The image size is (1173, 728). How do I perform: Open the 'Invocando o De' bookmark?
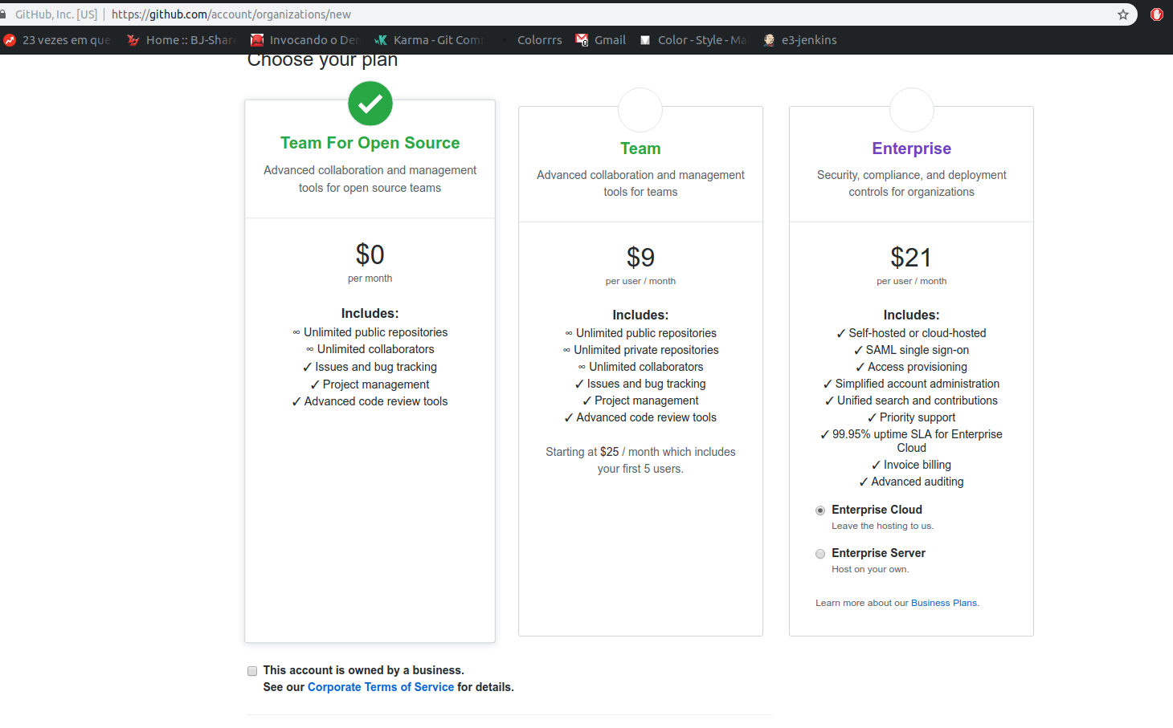[305, 40]
